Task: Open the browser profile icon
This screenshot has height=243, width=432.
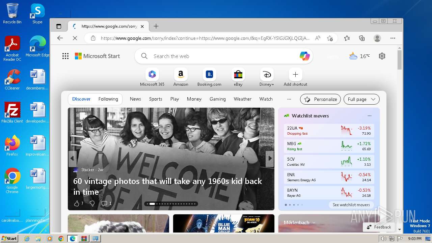Action: click(377, 38)
